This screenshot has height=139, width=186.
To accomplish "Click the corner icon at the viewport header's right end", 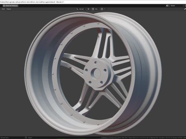I will [185, 9].
